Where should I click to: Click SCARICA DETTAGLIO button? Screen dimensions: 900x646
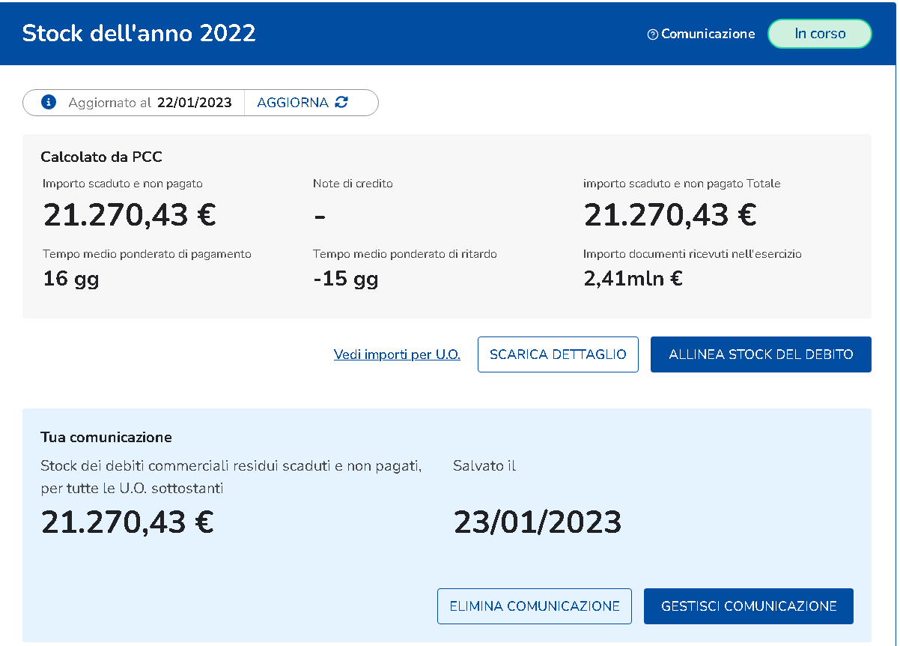(558, 354)
